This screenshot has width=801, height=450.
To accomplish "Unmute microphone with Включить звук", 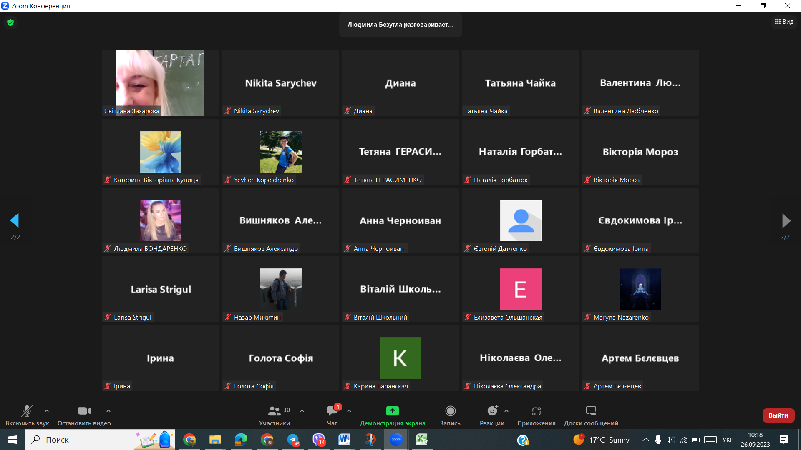I will pyautogui.click(x=27, y=411).
